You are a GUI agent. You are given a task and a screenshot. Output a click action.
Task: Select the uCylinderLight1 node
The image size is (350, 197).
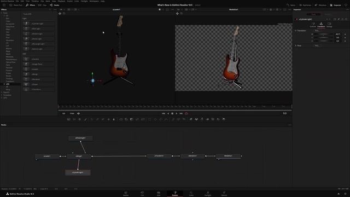pyautogui.click(x=78, y=172)
